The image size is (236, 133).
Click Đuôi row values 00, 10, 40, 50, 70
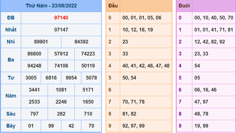pyautogui.click(x=214, y=18)
